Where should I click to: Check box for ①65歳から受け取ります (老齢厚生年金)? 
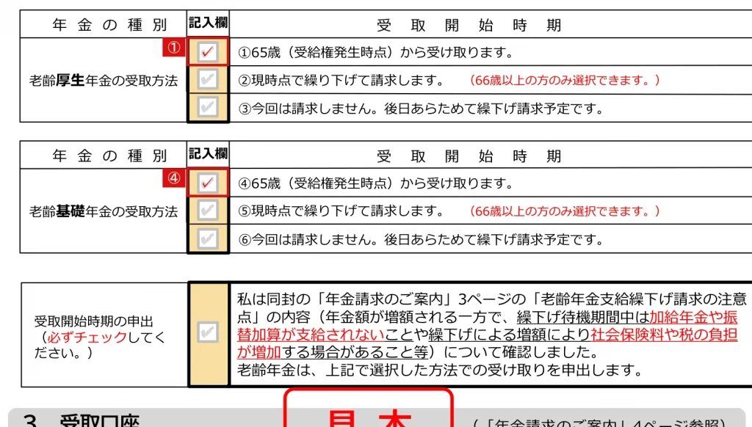pyautogui.click(x=207, y=52)
